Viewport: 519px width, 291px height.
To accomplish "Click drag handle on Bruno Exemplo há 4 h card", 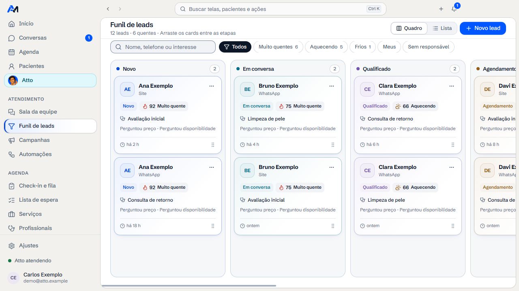I will 333,145.
